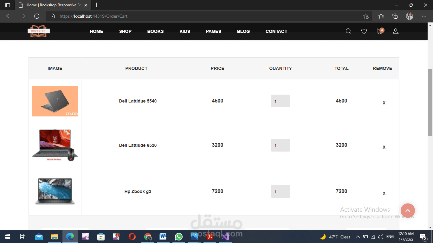
Task: Open the volume control in the tray
Action: pos(381,237)
